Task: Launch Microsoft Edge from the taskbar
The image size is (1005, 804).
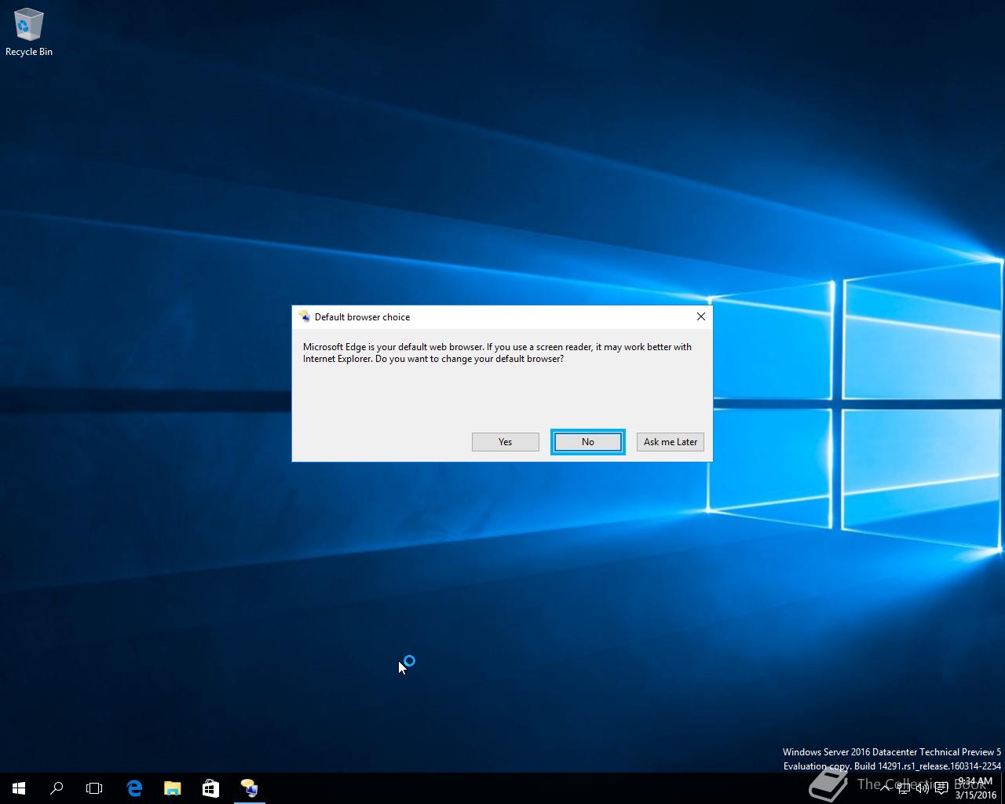Action: point(134,788)
